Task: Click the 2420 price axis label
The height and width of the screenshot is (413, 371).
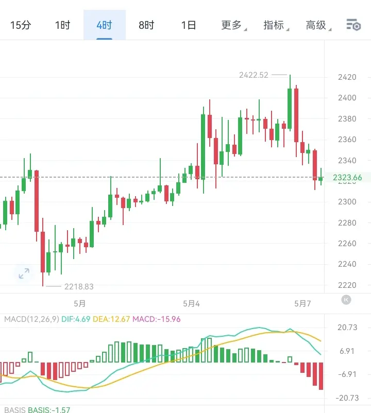Action: pyautogui.click(x=347, y=77)
